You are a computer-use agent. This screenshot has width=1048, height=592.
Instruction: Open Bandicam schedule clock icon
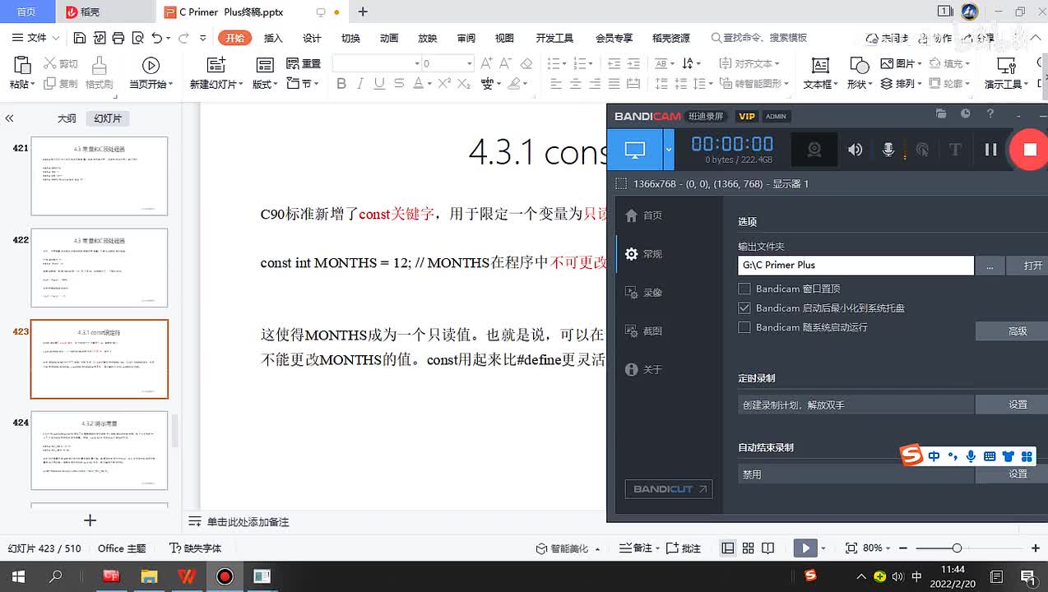tap(966, 114)
